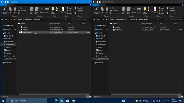Click Search PauseThemes input box

174,19
